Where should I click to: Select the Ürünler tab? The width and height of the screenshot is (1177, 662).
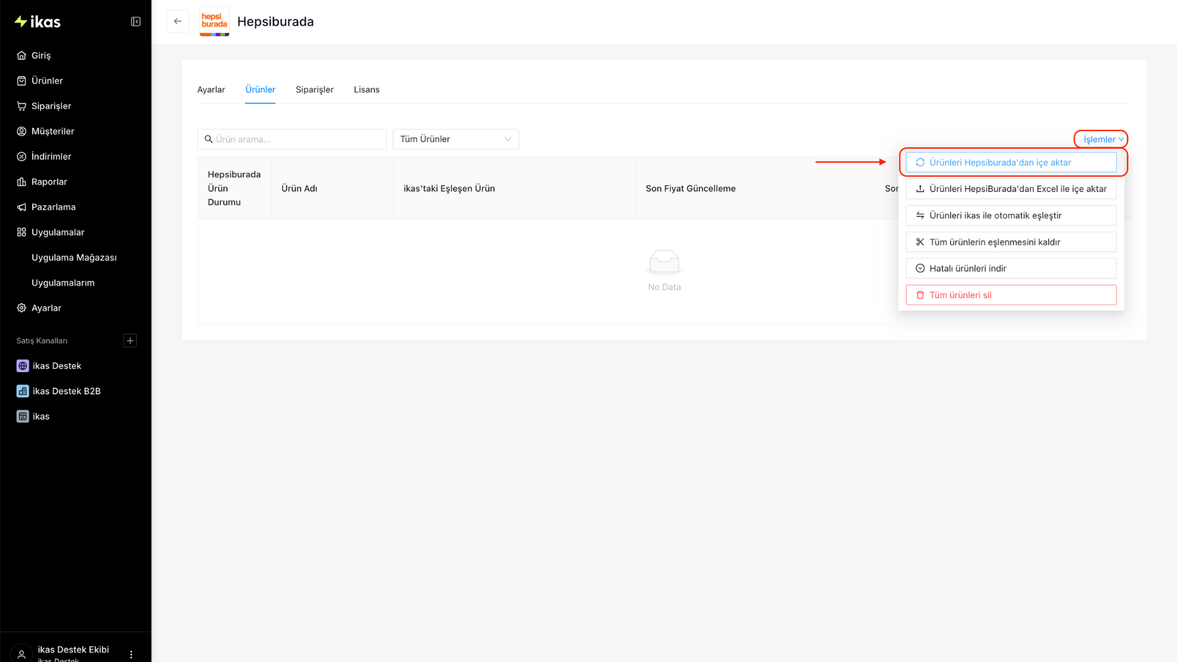pos(261,89)
